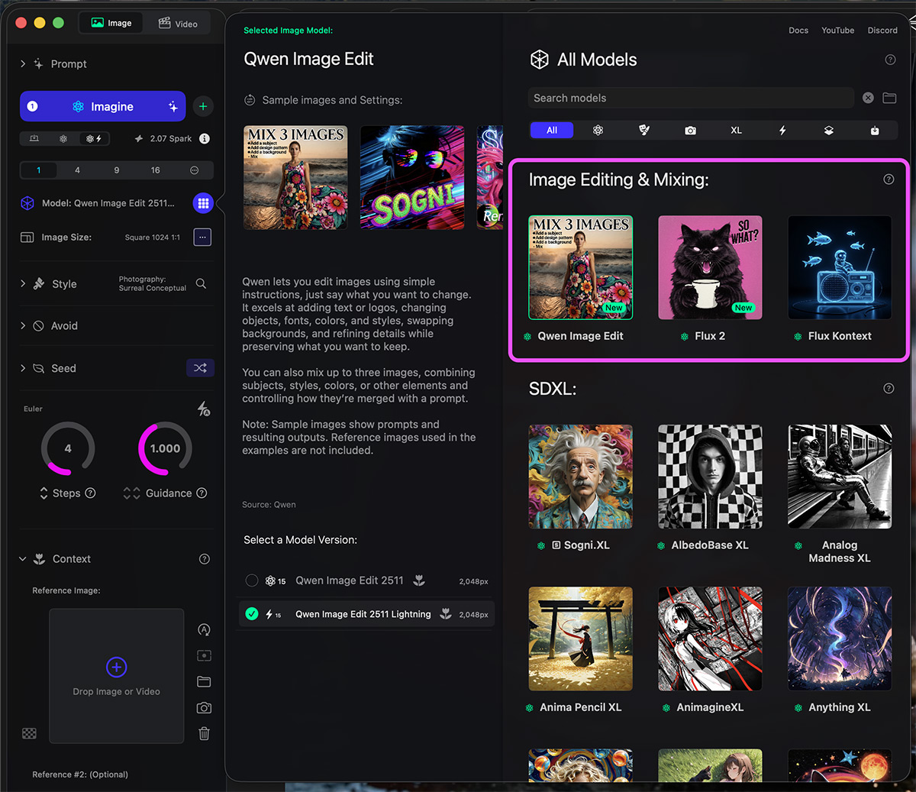Click the magnifier icon in the Style row
916x792 pixels.
201,283
